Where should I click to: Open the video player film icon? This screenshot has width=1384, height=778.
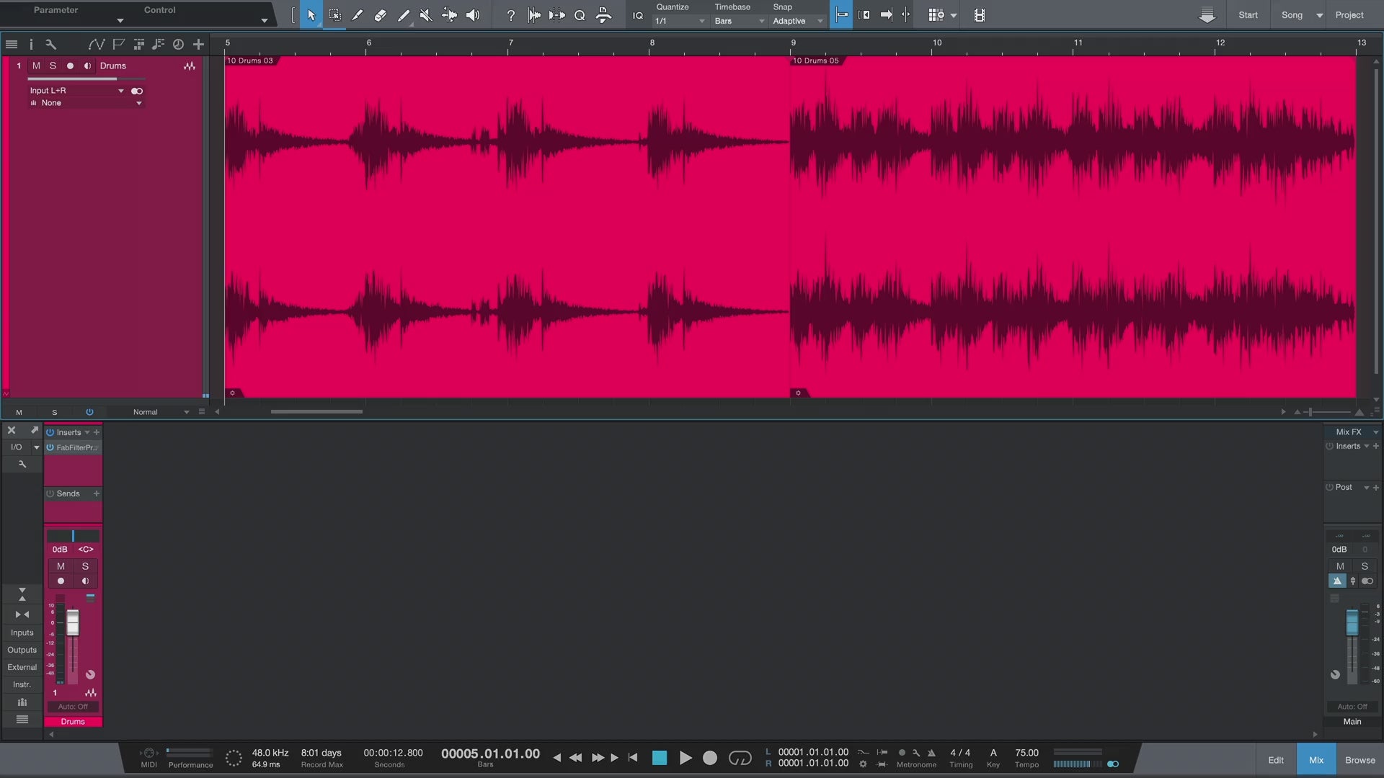click(979, 15)
